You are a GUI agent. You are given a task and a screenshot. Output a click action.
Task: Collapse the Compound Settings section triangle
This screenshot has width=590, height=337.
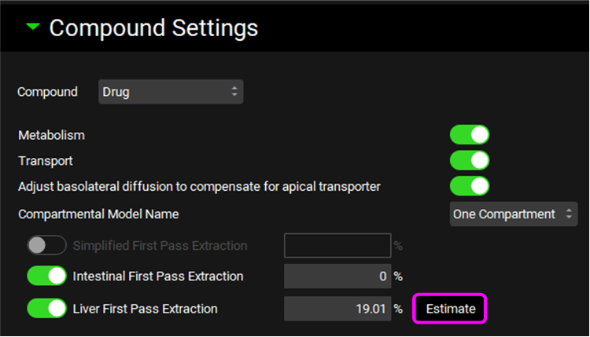point(32,27)
